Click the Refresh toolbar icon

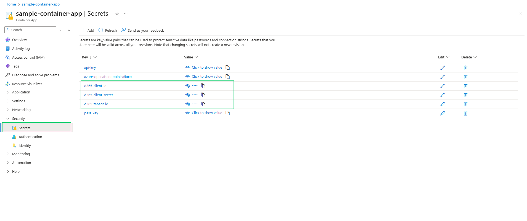[101, 30]
